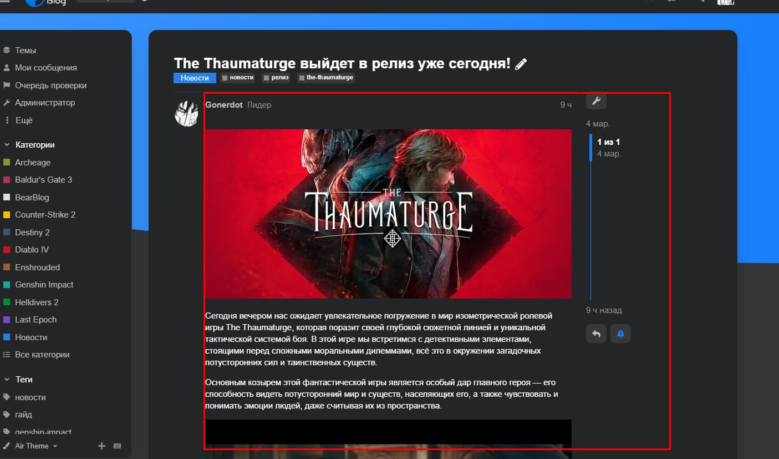Click the plus icon in sidebar footer
This screenshot has height=459, width=779.
coord(101,446)
